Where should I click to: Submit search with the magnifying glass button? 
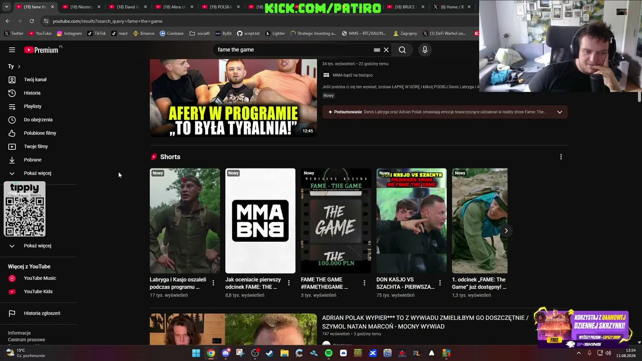point(402,50)
